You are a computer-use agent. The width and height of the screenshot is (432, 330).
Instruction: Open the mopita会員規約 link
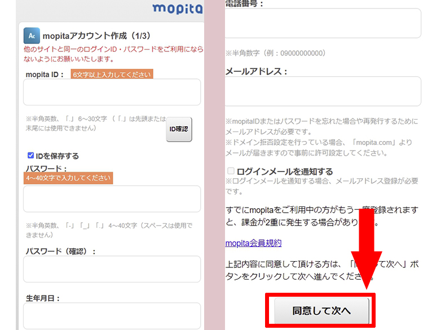click(253, 243)
